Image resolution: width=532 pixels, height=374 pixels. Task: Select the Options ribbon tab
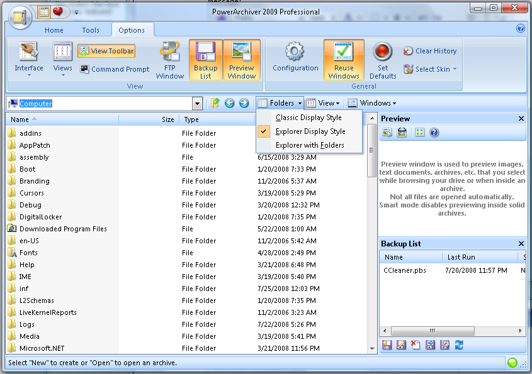[x=132, y=30]
